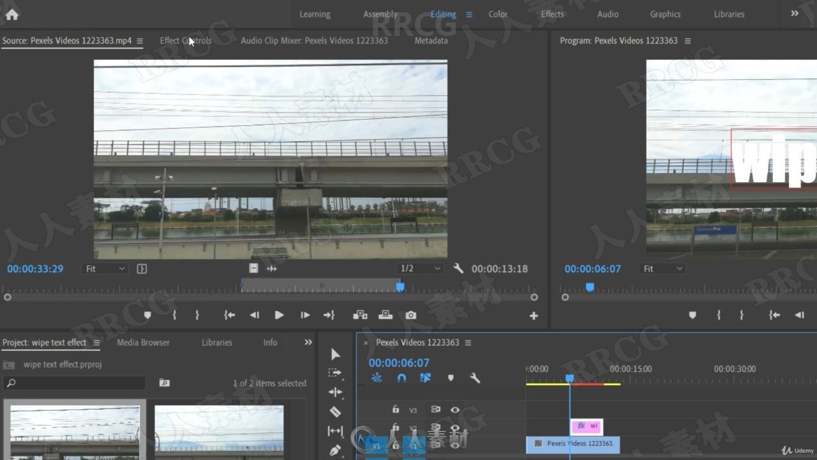Show more workspaces with the chevron
The width and height of the screenshot is (817, 460).
[795, 13]
